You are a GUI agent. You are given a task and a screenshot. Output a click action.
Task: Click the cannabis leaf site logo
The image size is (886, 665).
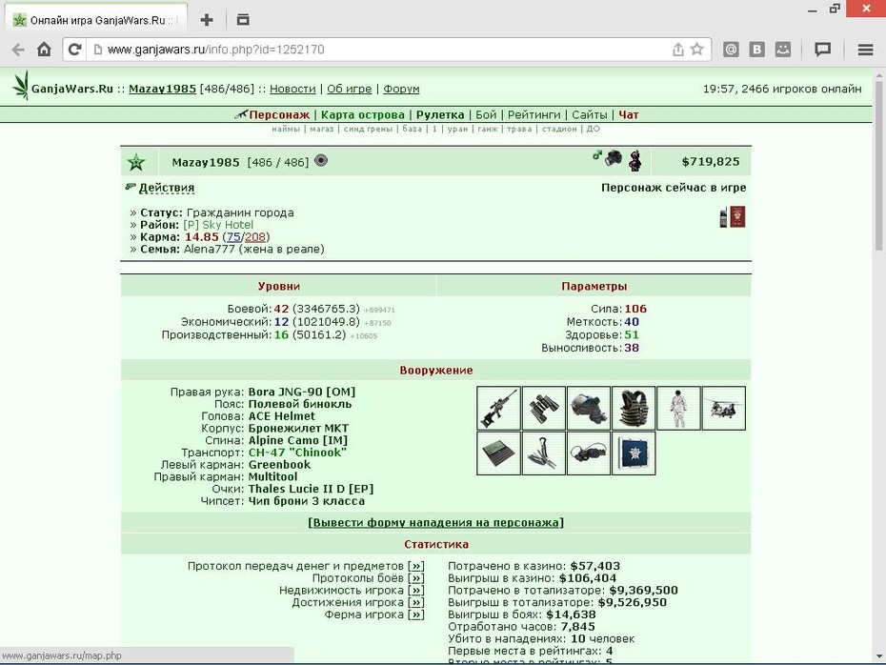[x=21, y=86]
